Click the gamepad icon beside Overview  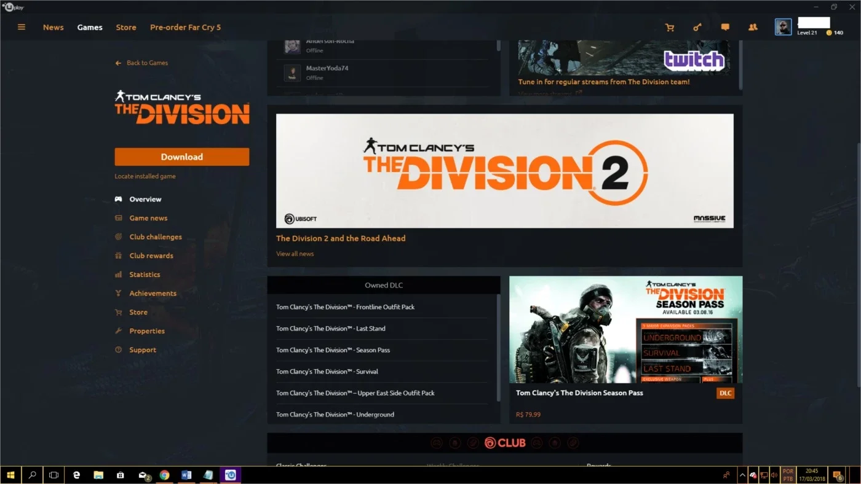pos(118,199)
